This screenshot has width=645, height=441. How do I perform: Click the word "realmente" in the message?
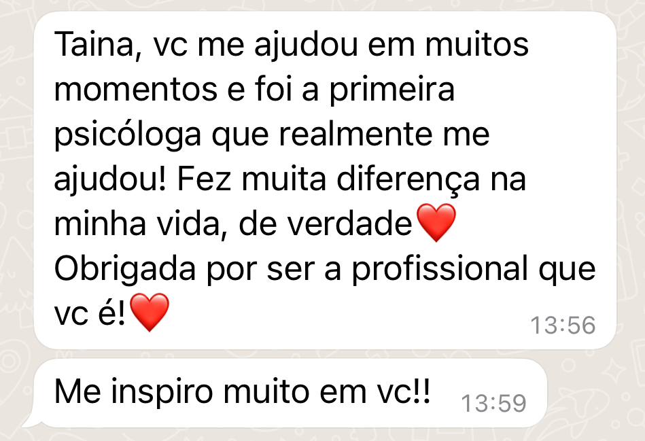tap(356, 135)
